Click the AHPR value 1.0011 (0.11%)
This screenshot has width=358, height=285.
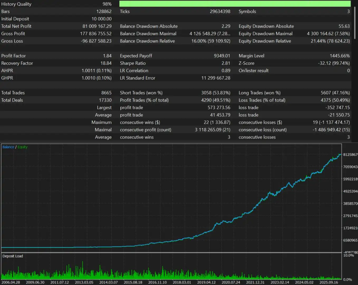[97, 70]
